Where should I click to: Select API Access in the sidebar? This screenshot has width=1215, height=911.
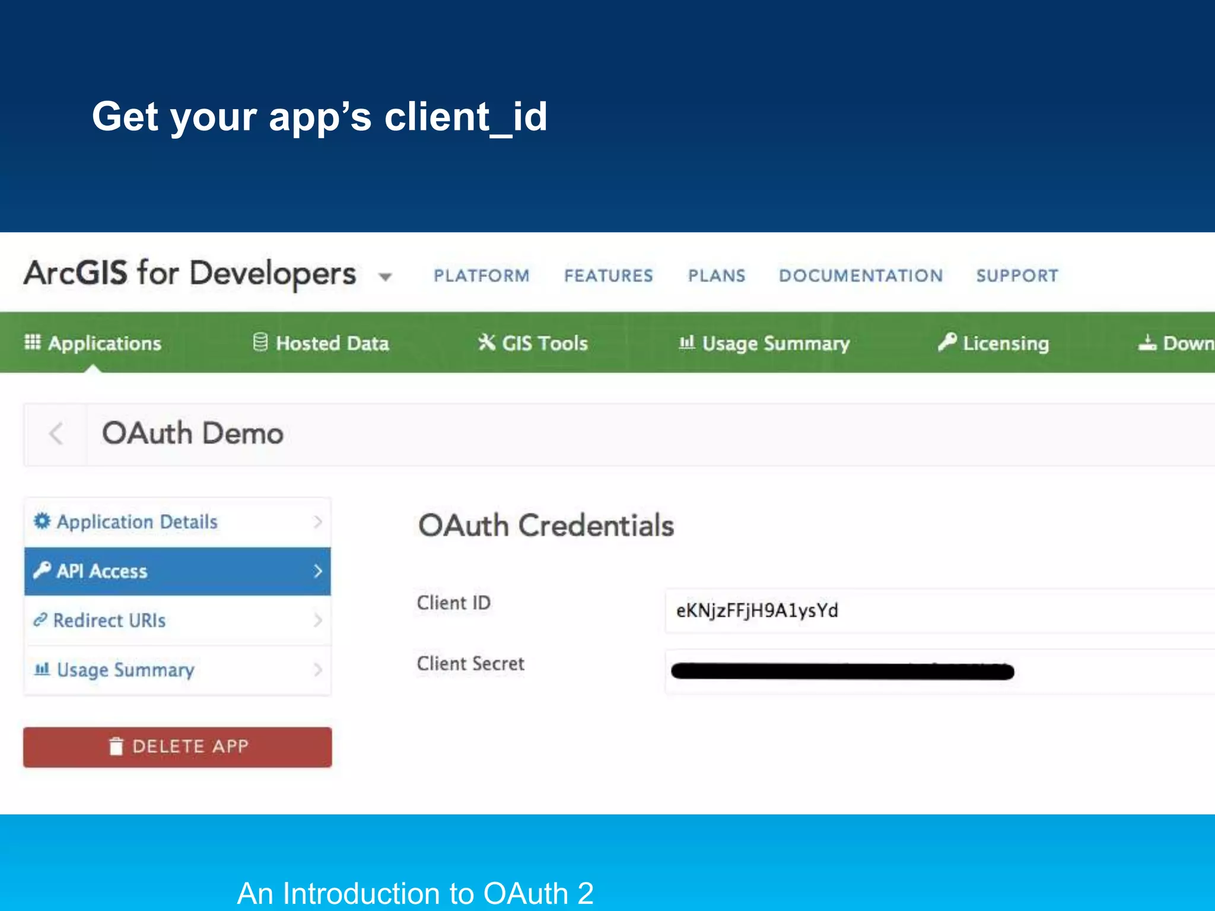177,571
